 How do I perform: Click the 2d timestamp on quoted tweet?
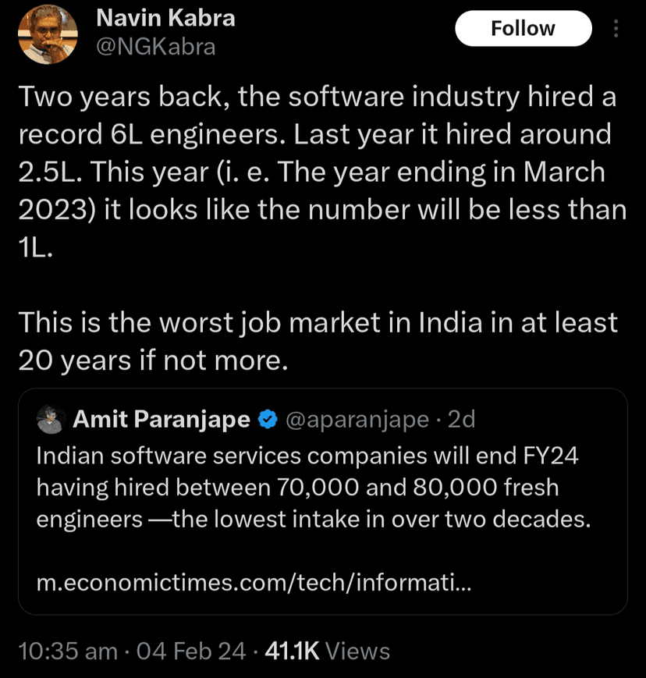461,419
